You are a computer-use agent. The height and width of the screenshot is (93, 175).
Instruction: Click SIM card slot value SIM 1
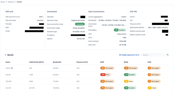(x=41, y=17)
